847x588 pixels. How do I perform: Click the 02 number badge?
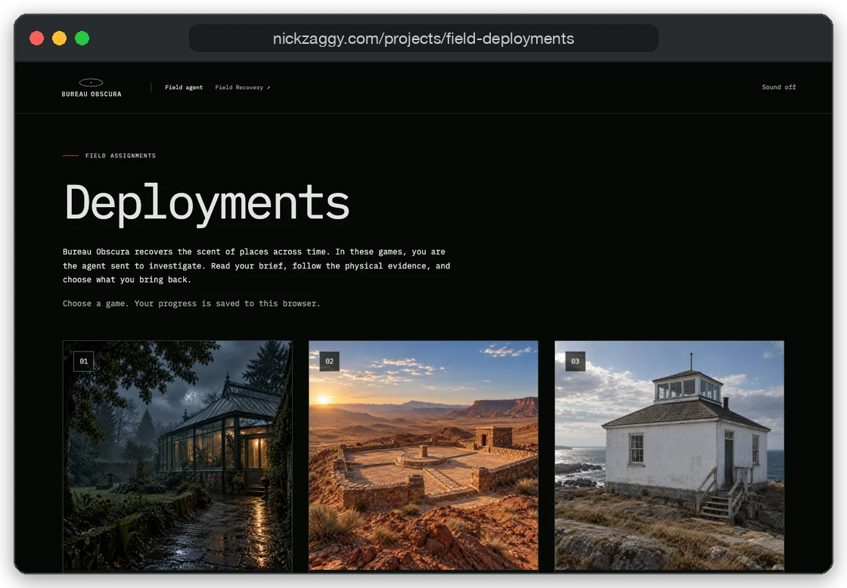pos(330,361)
